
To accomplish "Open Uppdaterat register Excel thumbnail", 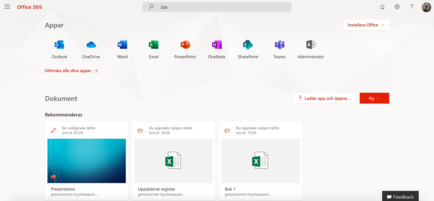I will point(174,161).
